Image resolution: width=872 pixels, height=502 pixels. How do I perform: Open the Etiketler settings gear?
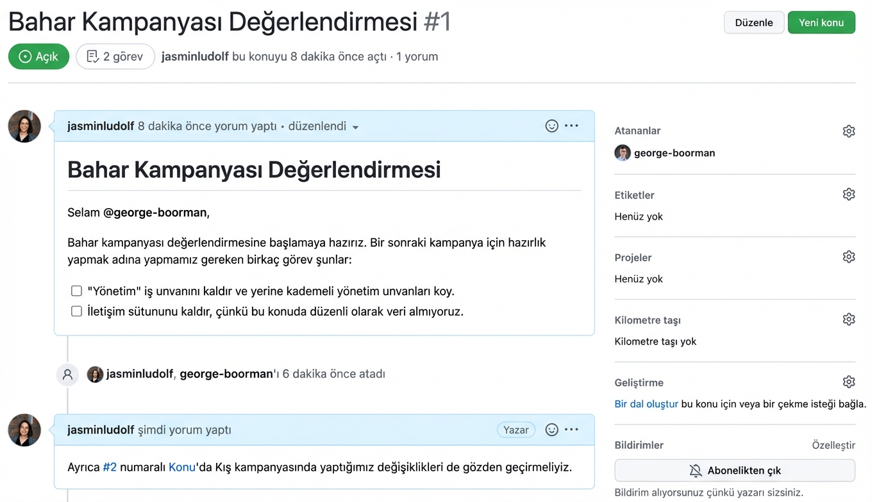pyautogui.click(x=849, y=193)
